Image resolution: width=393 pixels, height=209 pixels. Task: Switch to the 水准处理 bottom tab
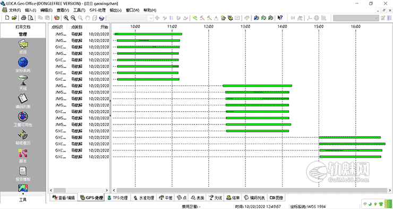tap(144, 197)
